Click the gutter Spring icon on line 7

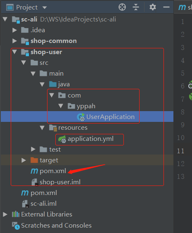point(190,97)
